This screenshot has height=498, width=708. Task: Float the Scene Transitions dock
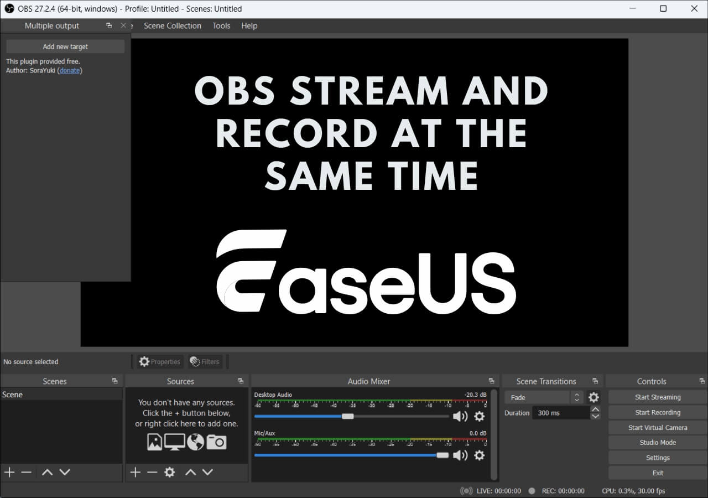[595, 381]
